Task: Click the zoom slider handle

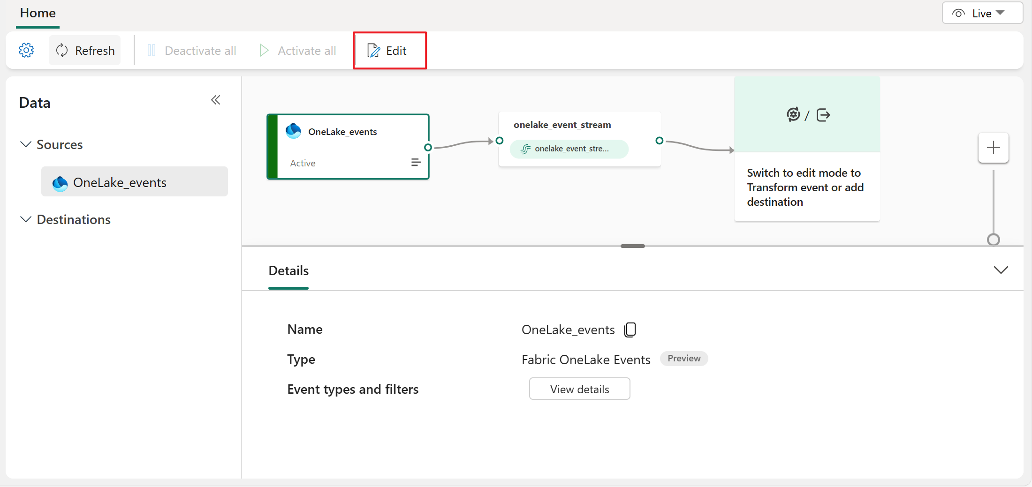Action: (x=993, y=240)
